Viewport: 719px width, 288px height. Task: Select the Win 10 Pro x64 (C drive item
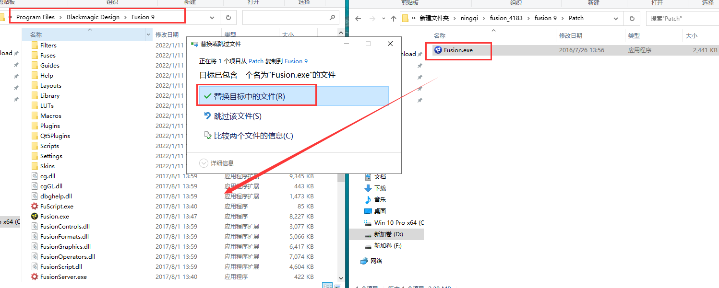tap(394, 223)
